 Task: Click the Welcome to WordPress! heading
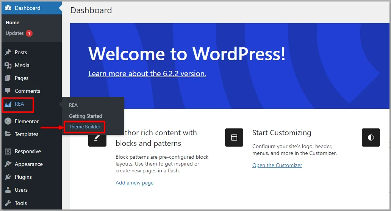(x=187, y=54)
